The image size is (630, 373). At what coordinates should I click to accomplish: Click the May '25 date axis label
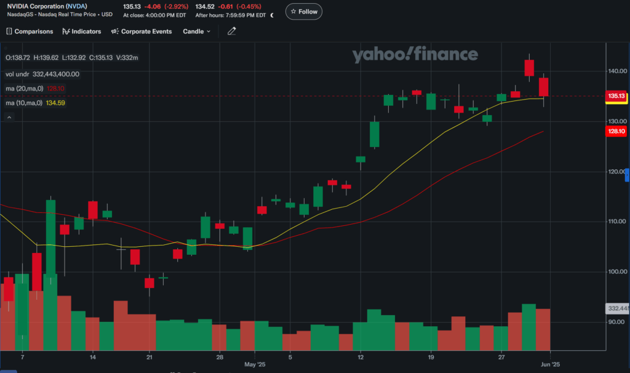[x=255, y=364]
